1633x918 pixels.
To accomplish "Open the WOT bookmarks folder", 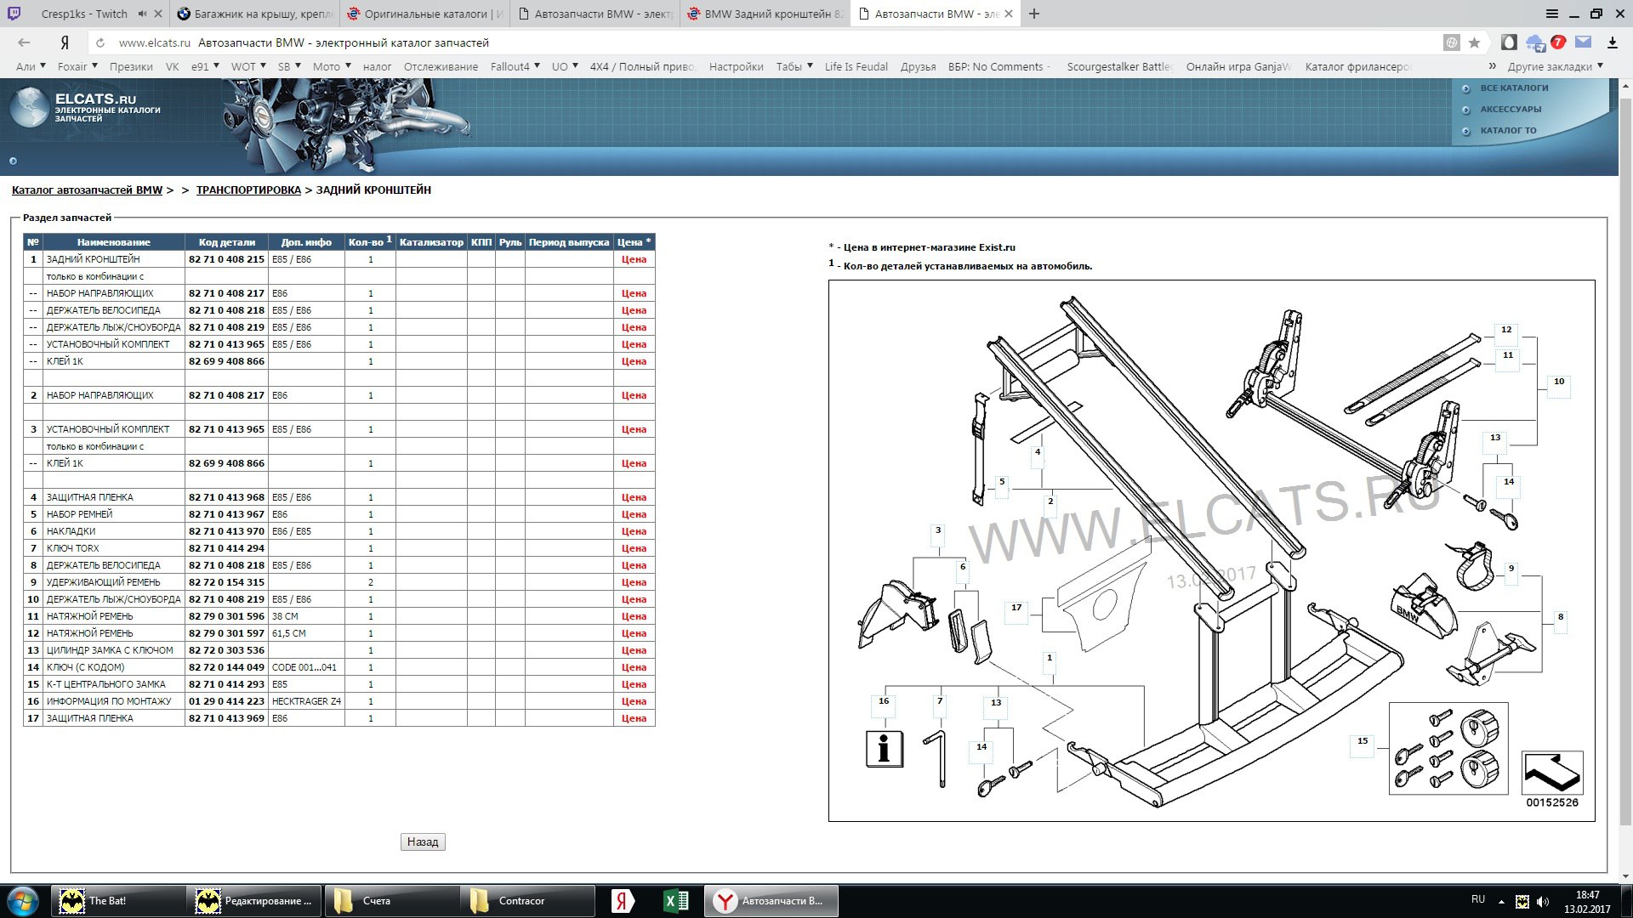I will (x=248, y=66).
